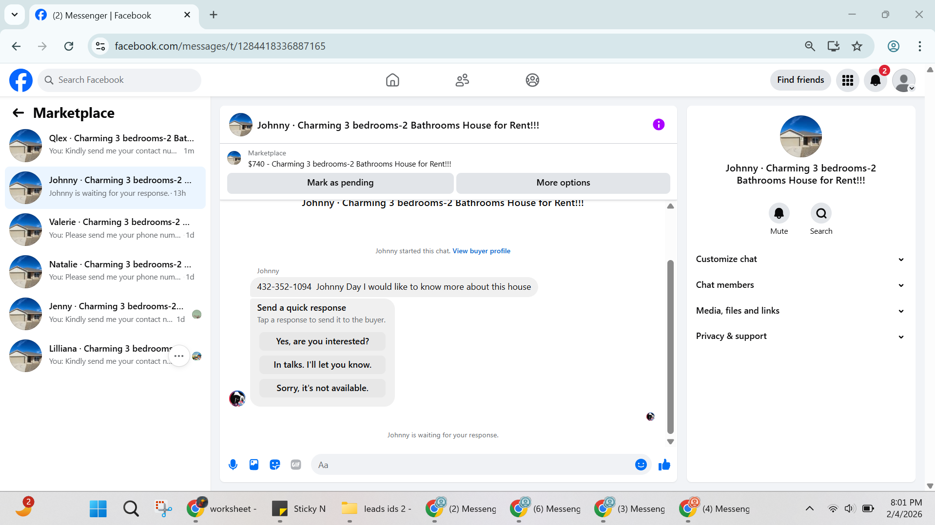Click the address bar URL

[x=220, y=46]
